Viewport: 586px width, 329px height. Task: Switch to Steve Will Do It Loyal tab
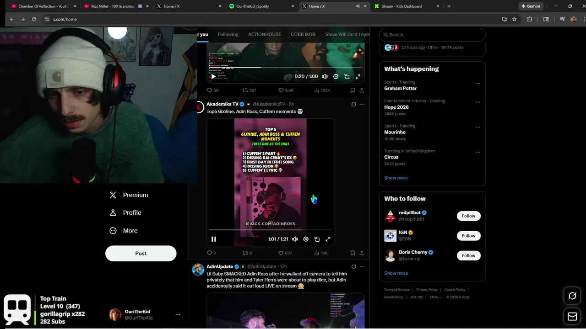347,34
